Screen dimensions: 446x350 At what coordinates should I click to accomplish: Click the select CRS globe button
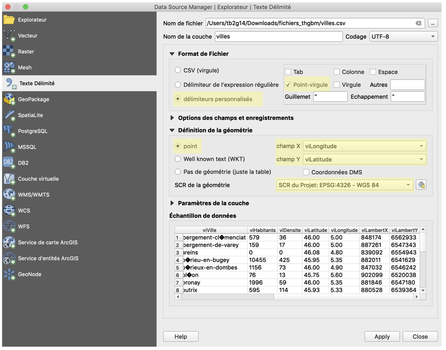coord(421,185)
